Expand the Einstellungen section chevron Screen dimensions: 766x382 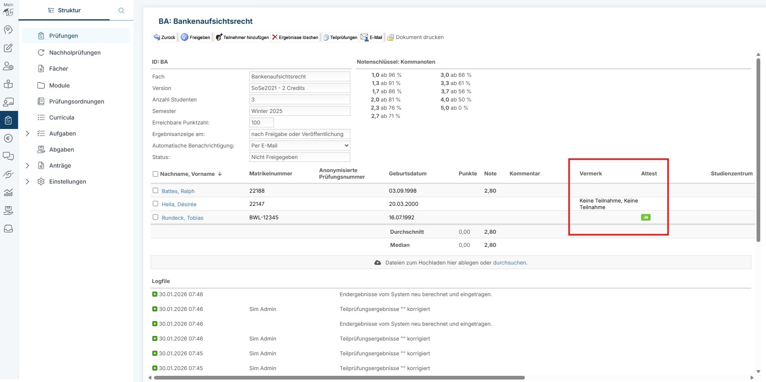coord(28,182)
